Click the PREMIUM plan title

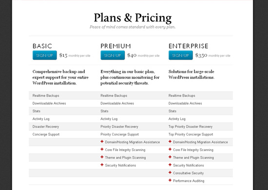115,46
